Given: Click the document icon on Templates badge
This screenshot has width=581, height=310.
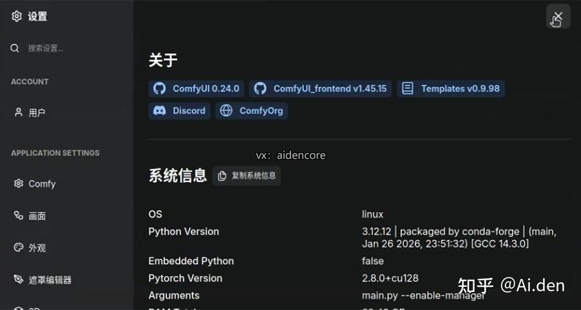Looking at the screenshot, I should [x=407, y=88].
